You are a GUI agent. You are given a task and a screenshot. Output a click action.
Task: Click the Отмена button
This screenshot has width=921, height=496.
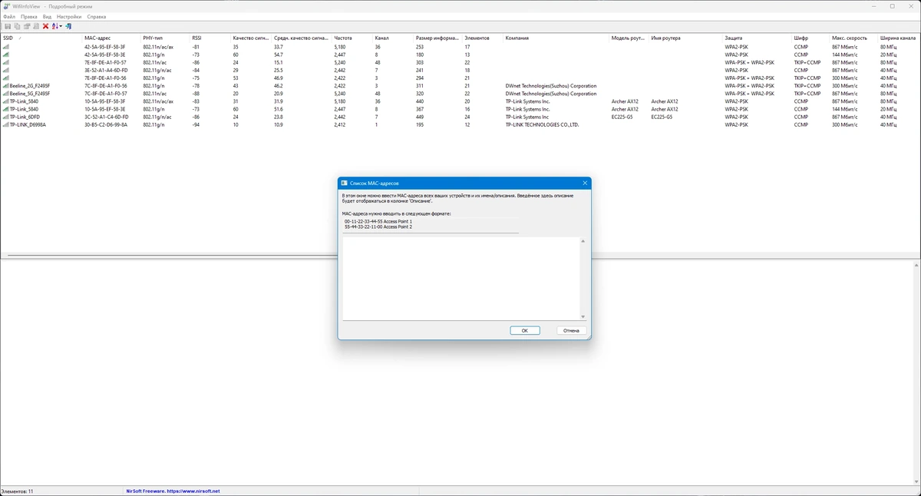(571, 330)
